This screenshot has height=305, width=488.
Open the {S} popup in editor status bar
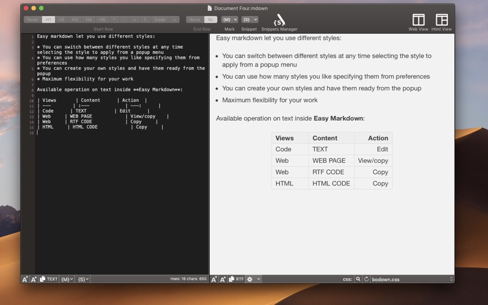click(x=83, y=279)
